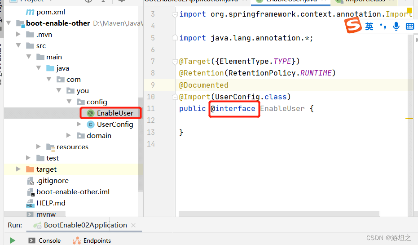Viewport: 418px width, 245px height.
Task: Open the Sogou soft keyboard icon
Action: tap(410, 26)
